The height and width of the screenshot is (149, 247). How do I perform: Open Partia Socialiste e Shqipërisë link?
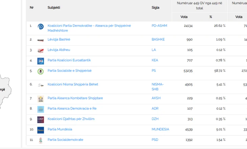[x=69, y=71]
